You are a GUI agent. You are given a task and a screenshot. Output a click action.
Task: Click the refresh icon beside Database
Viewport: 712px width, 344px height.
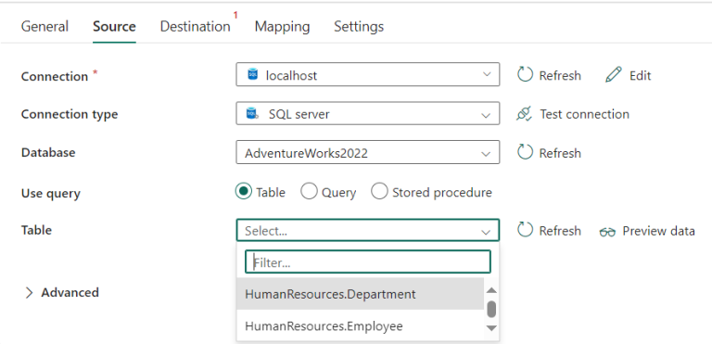coord(525,152)
